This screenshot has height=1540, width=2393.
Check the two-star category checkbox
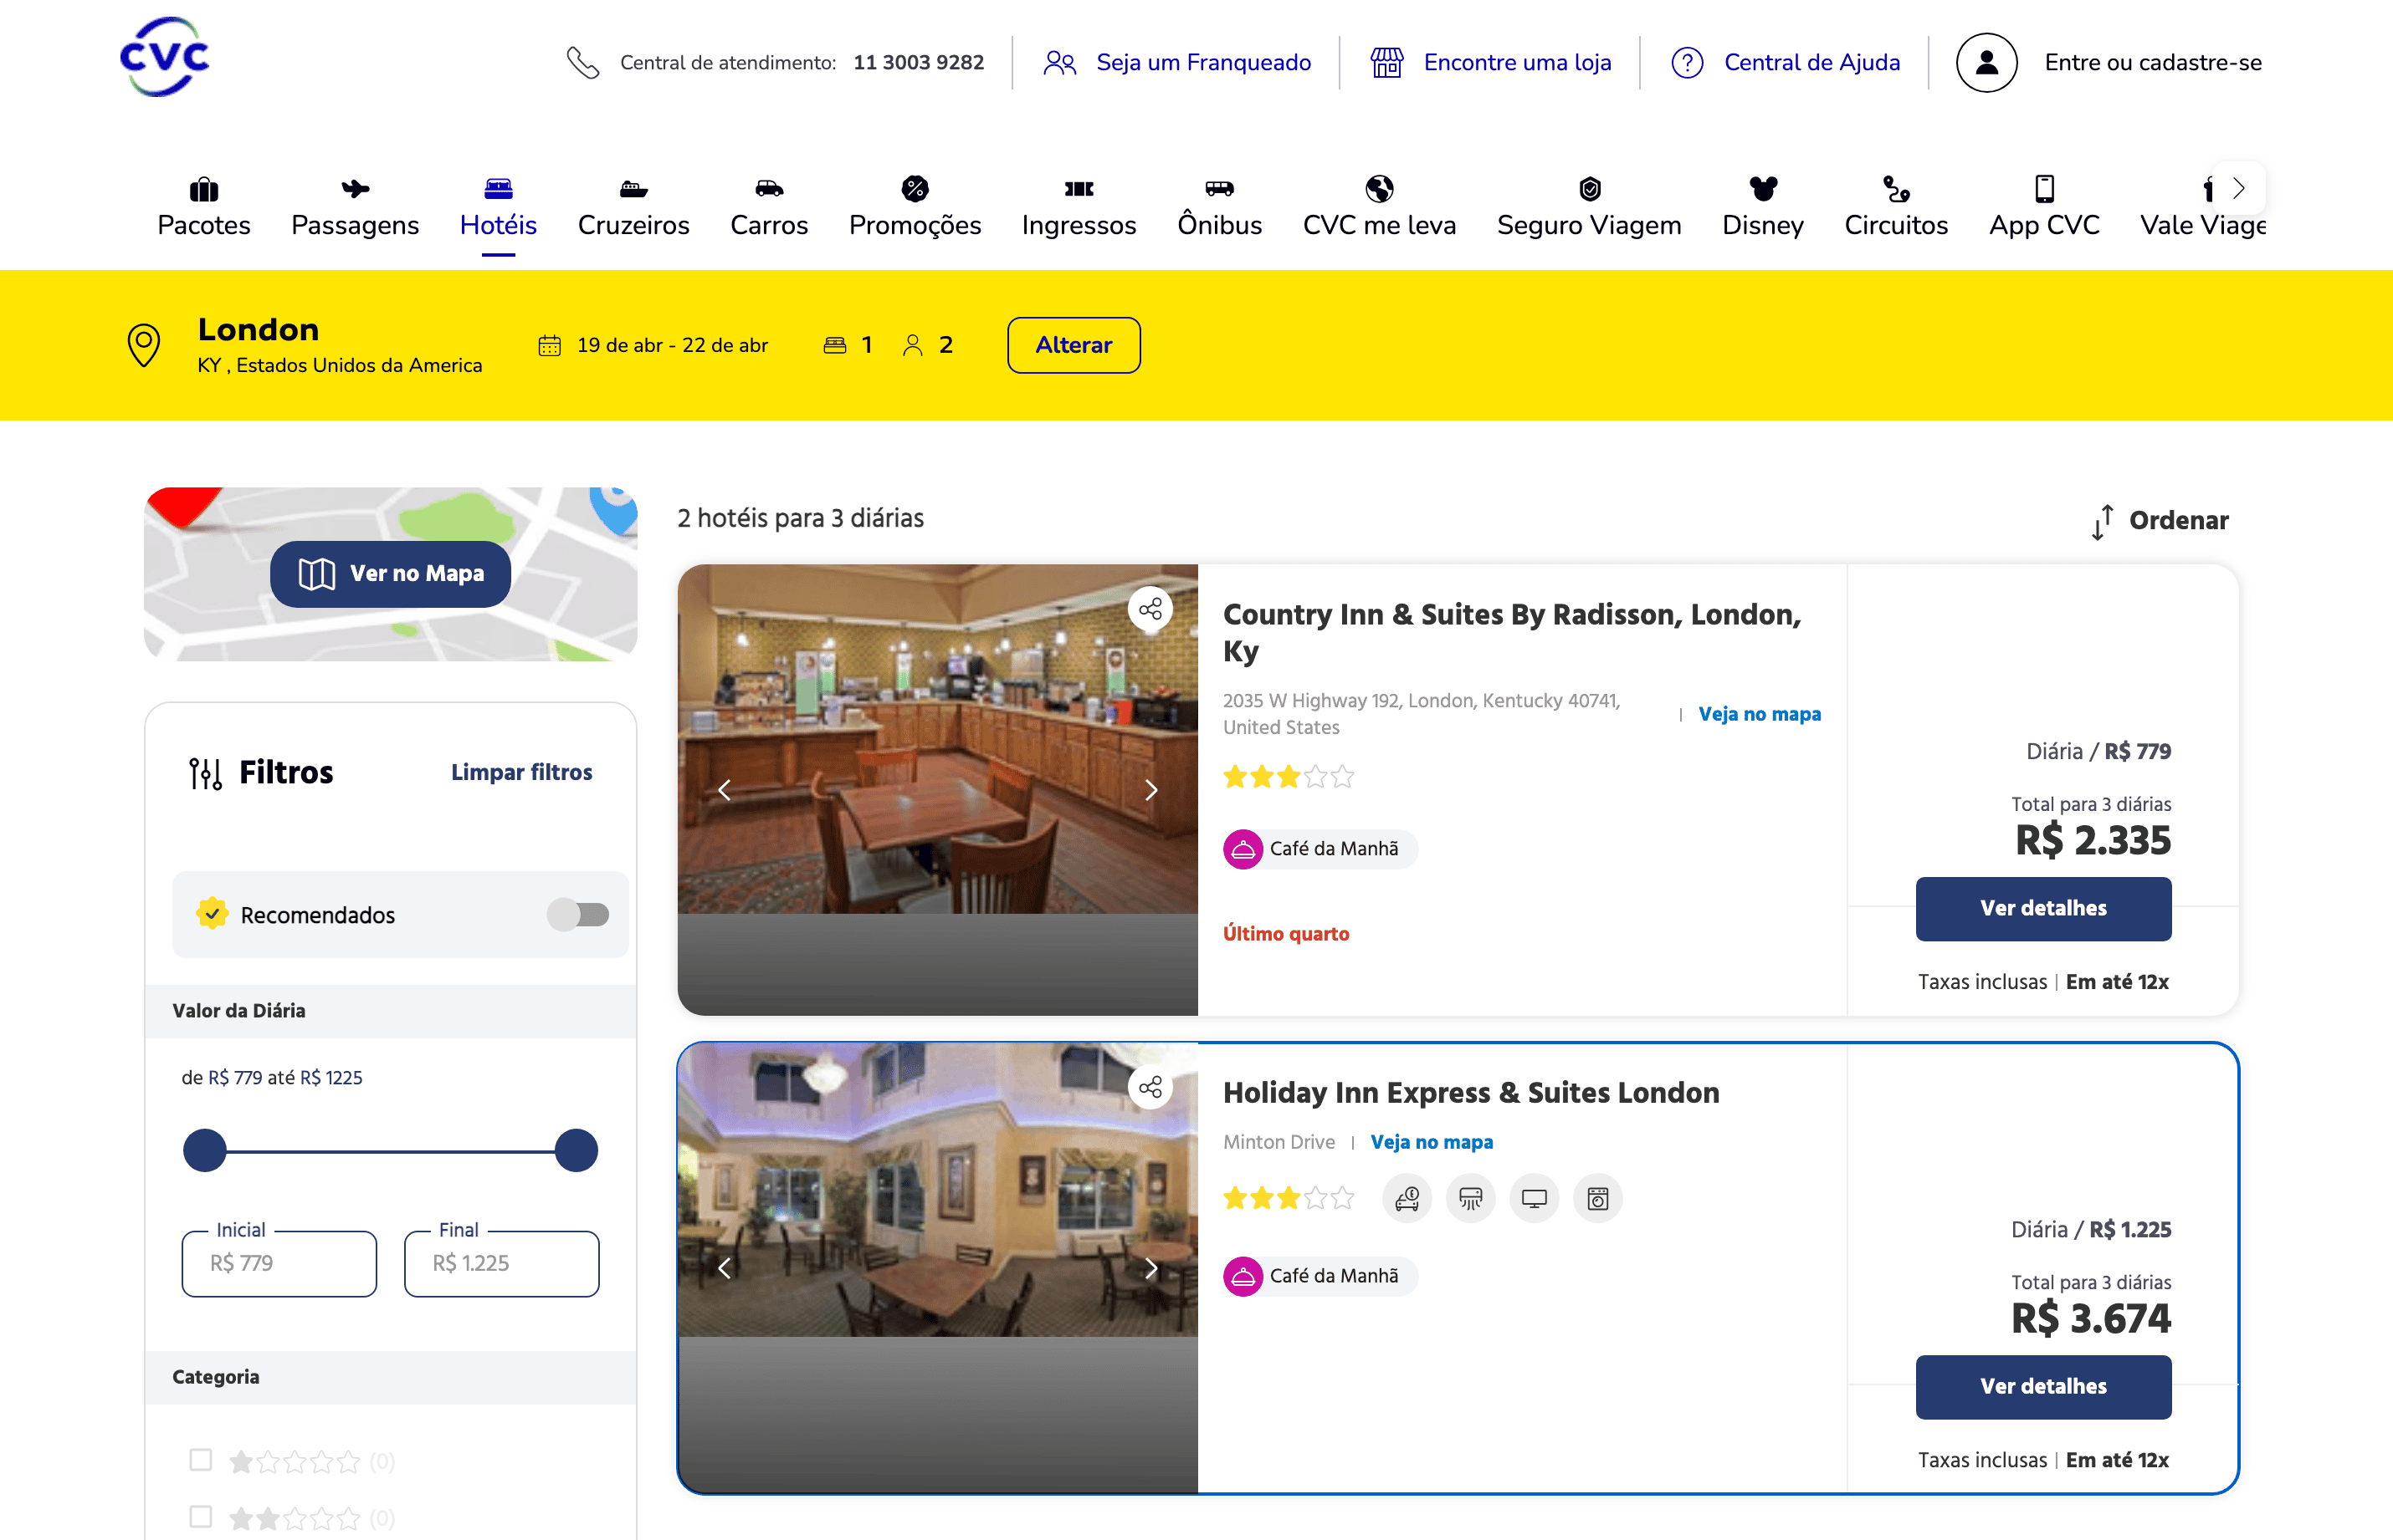[201, 1516]
